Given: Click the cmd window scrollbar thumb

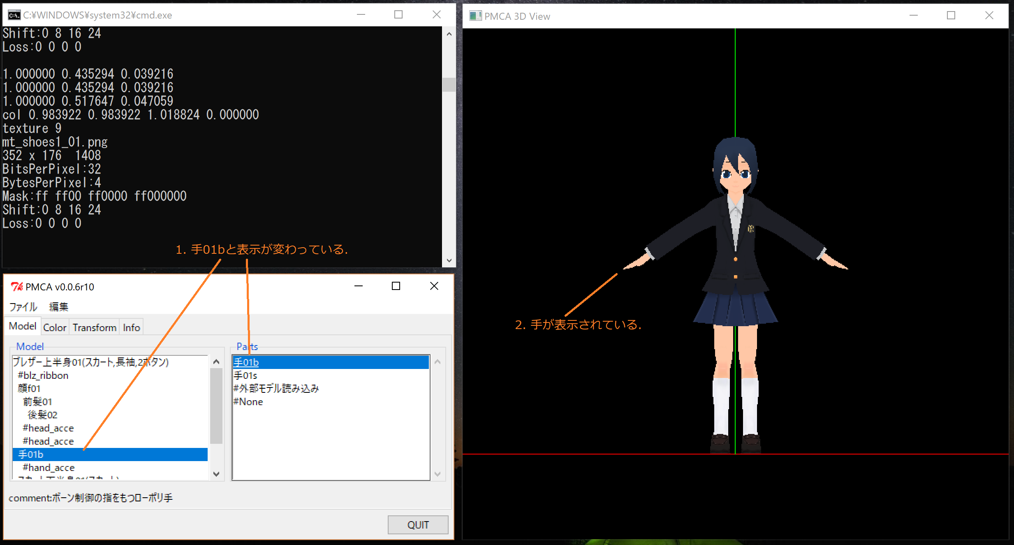Looking at the screenshot, I should [x=449, y=85].
